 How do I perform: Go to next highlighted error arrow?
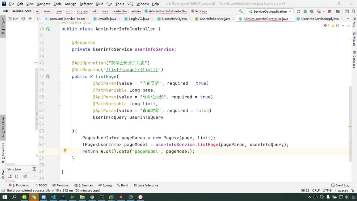[x=349, y=25]
